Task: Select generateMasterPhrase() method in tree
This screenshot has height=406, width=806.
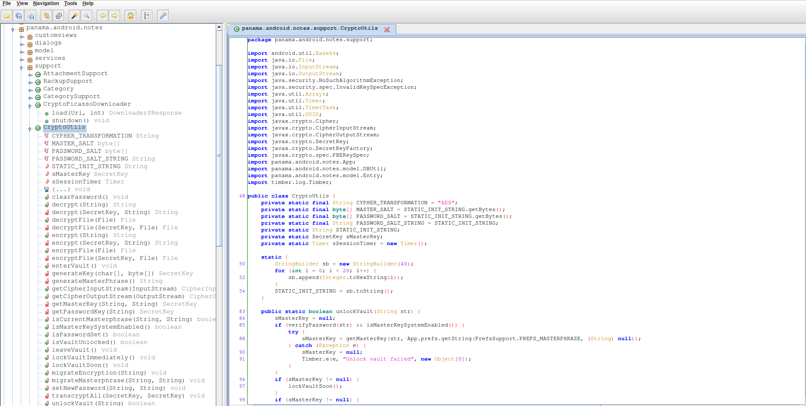Action: click(x=90, y=281)
